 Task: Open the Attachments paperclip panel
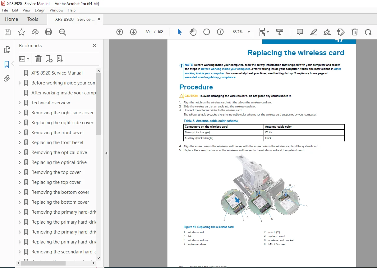[x=7, y=79]
